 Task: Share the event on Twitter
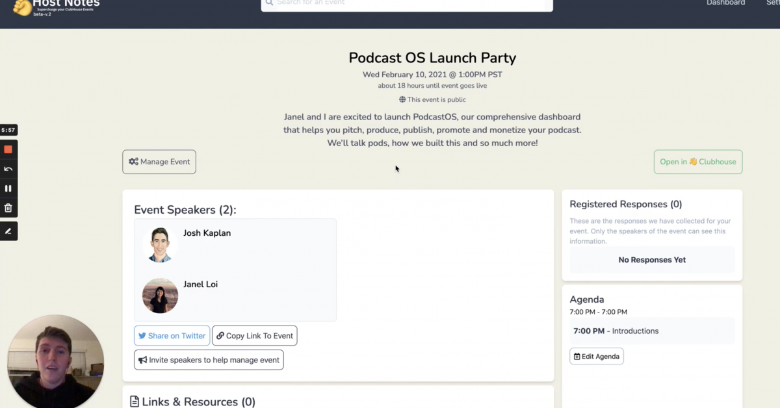coord(172,336)
